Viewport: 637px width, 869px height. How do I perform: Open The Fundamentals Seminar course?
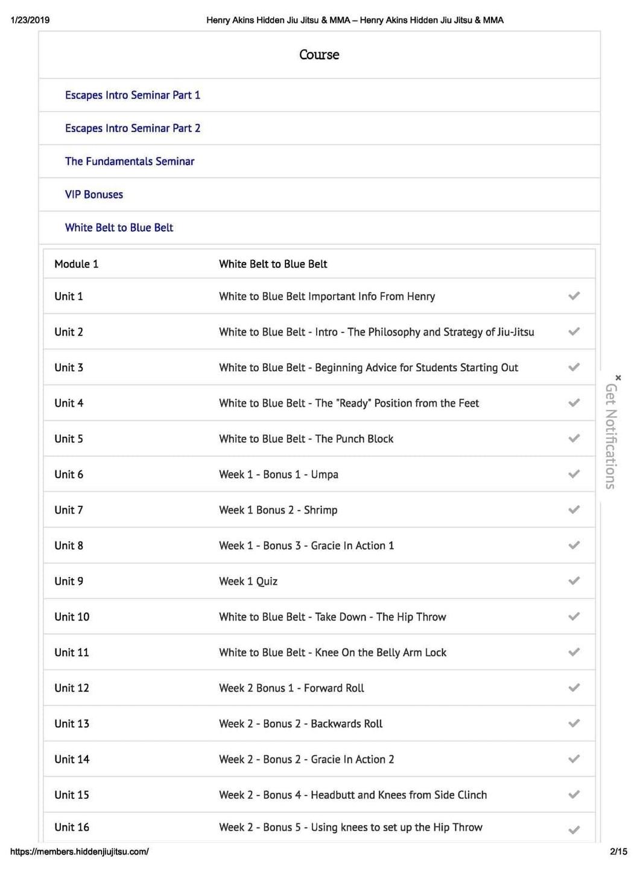point(130,162)
